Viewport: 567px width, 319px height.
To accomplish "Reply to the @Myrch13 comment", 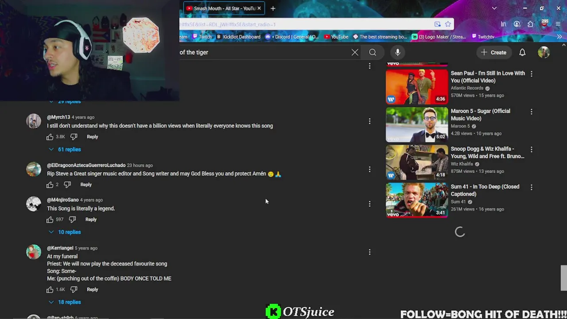I will 92,137.
